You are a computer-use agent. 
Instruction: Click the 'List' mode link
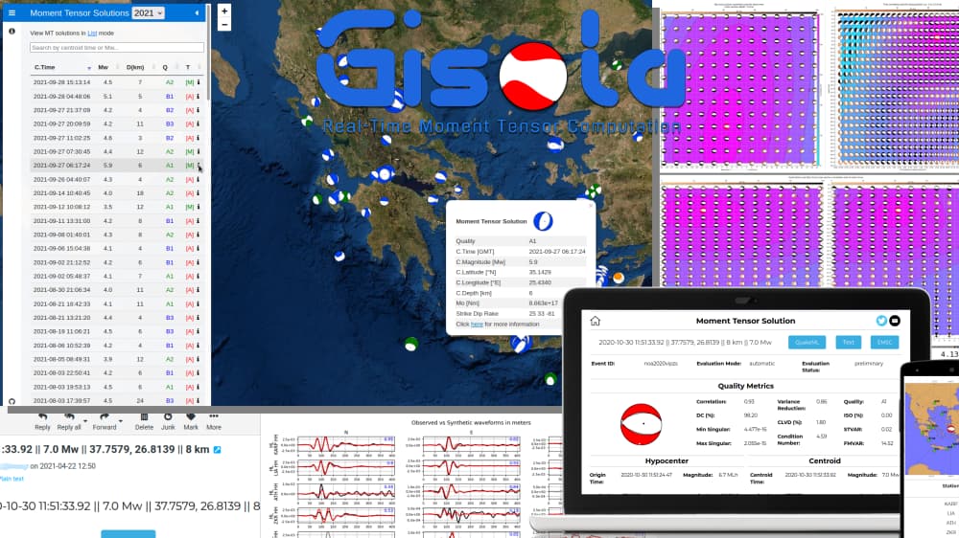coord(92,33)
